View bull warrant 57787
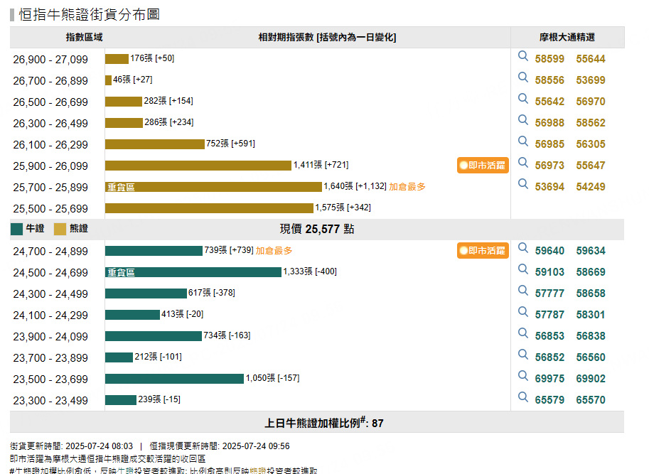Viewport: 649px width, 474px height. click(x=549, y=315)
